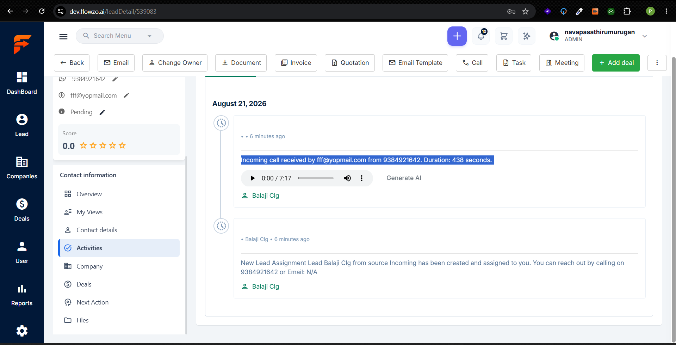Open Deals in the left sidebar
676x345 pixels.
22,210
